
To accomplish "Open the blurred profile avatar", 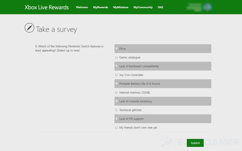I will coord(207,7).
